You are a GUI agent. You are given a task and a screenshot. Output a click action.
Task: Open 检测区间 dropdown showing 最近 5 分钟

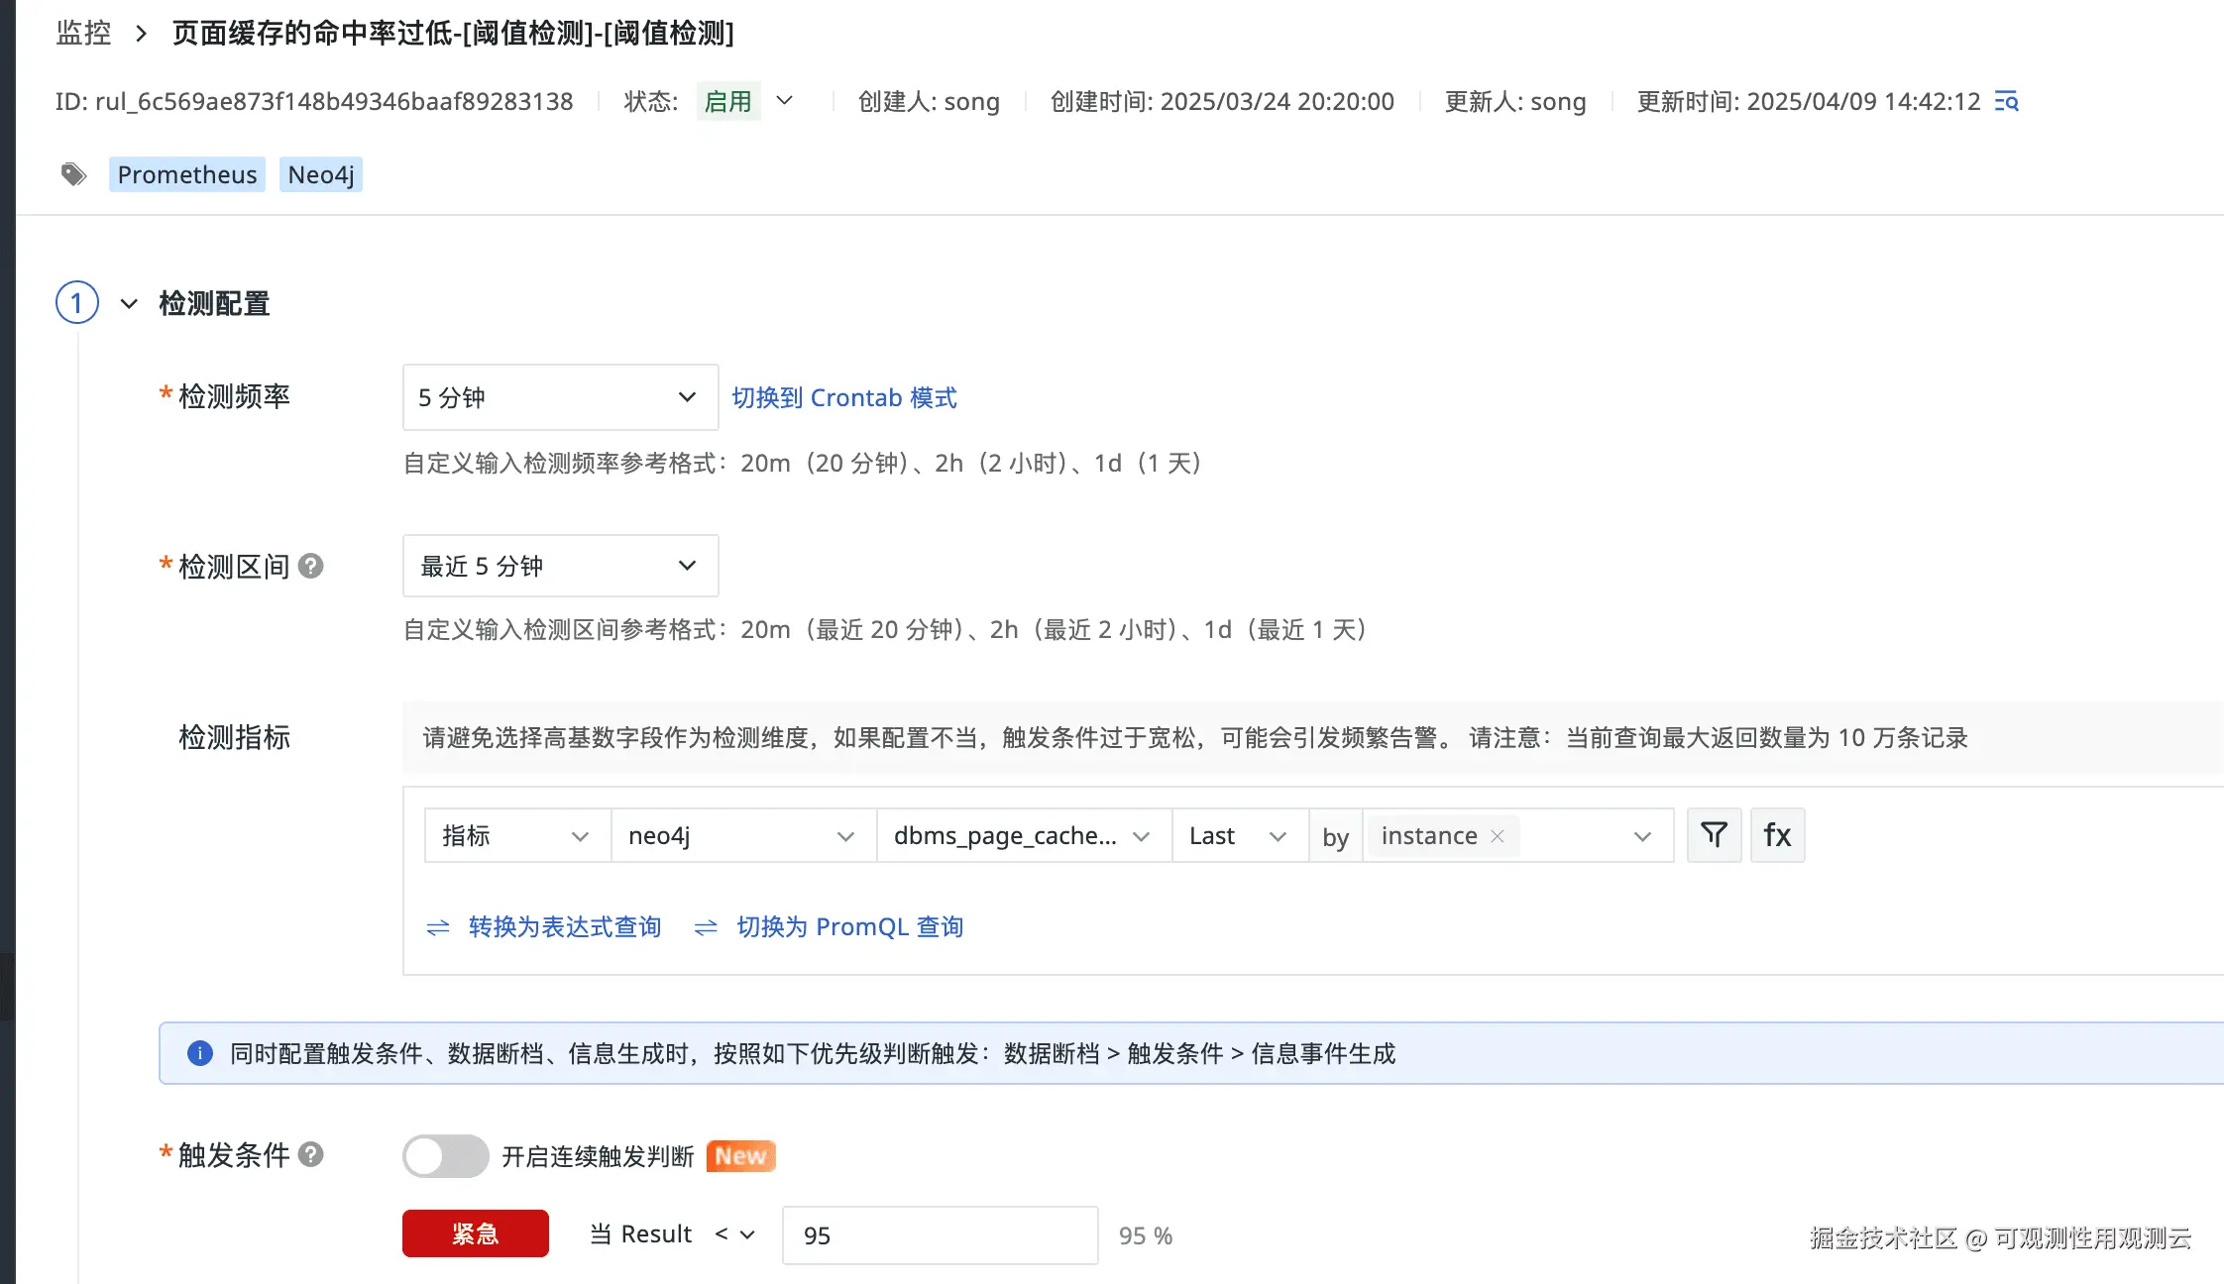pos(560,566)
